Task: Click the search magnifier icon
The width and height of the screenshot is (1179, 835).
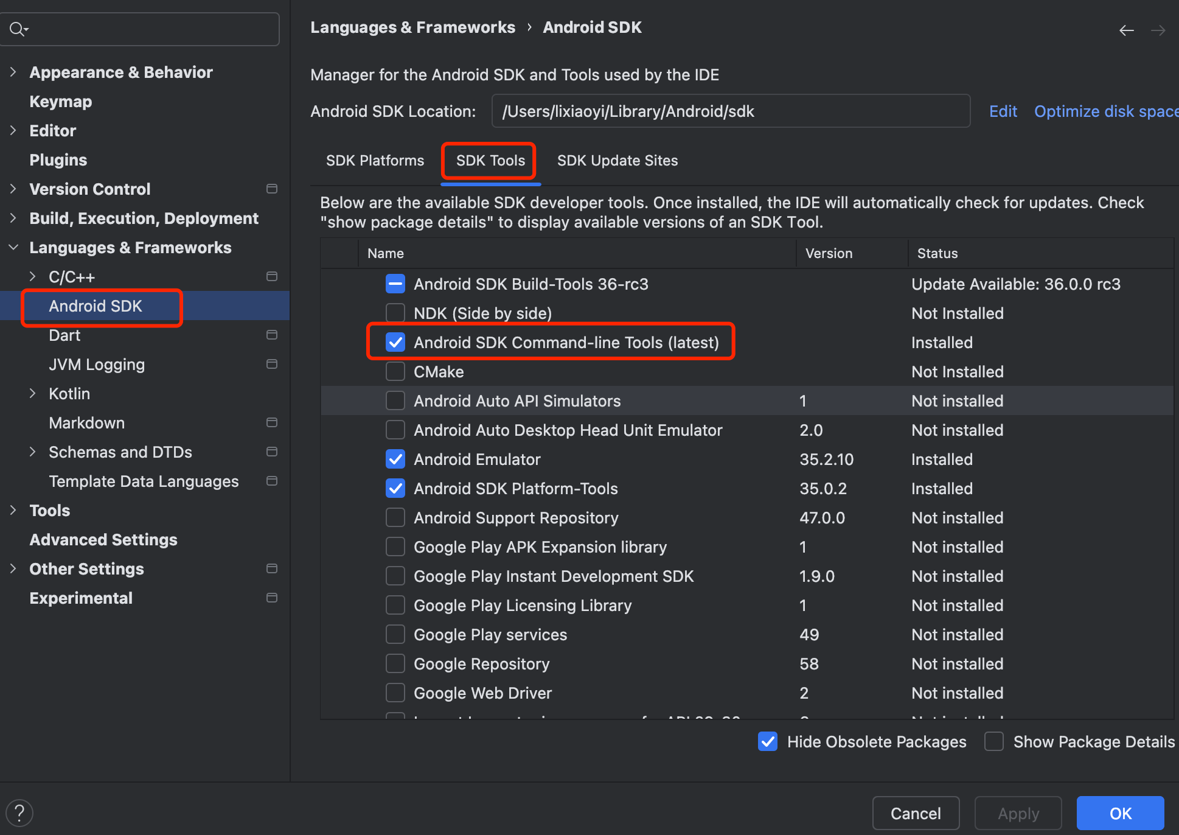Action: click(x=17, y=29)
